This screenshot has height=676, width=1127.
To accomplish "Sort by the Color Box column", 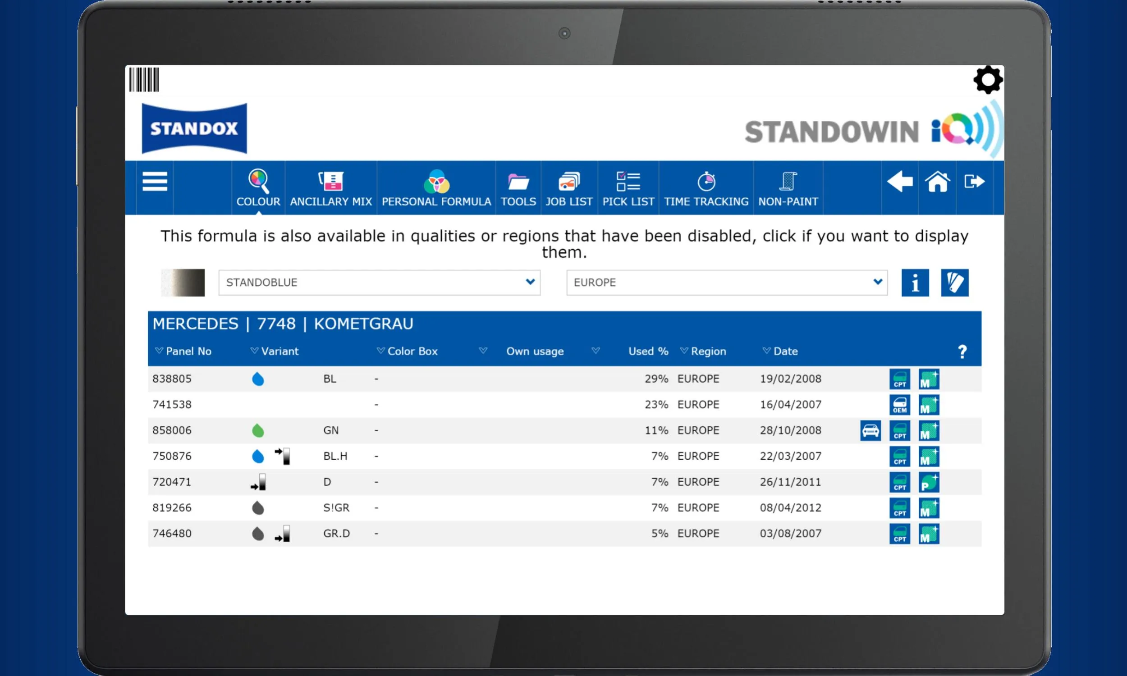I will [407, 351].
